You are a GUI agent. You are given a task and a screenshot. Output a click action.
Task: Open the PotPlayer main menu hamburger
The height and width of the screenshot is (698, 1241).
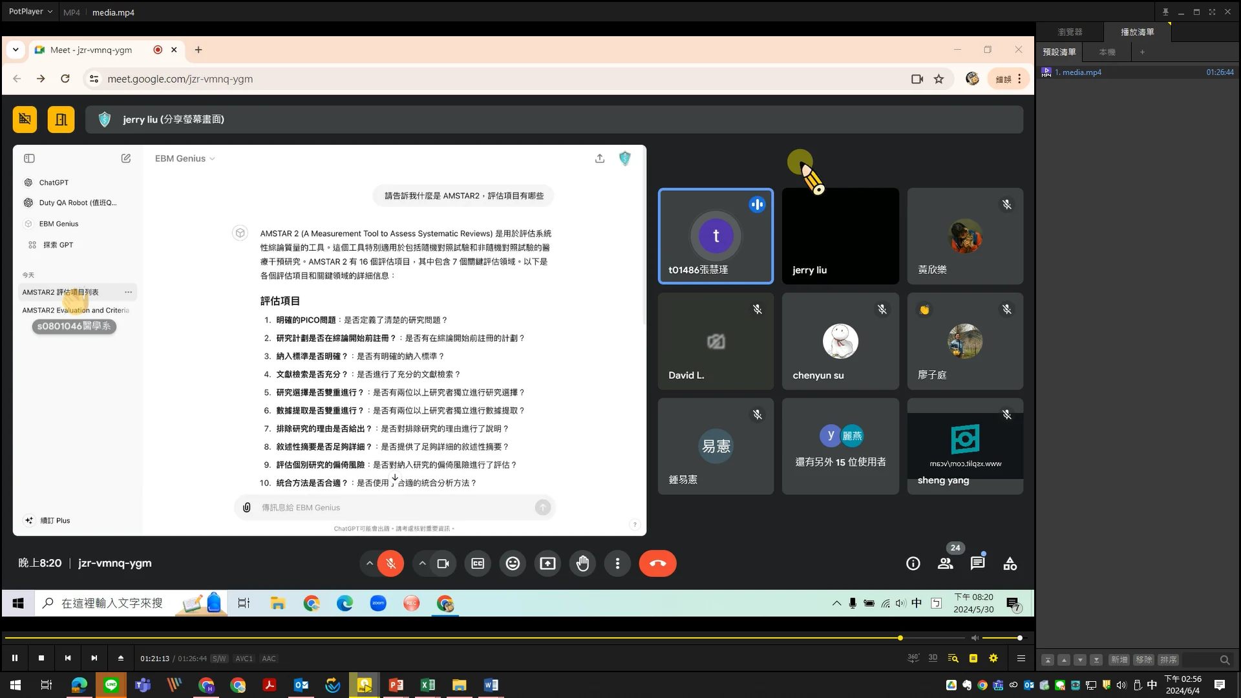(x=1021, y=658)
